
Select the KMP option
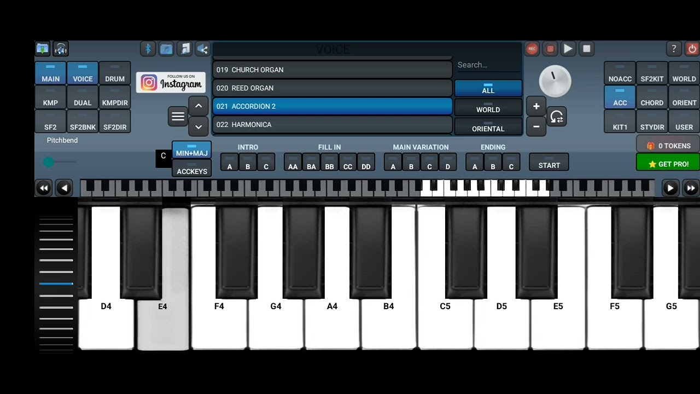(x=50, y=97)
